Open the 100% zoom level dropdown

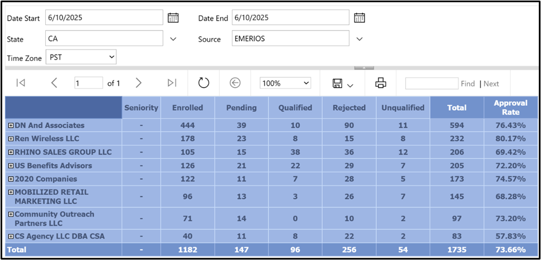(x=285, y=83)
